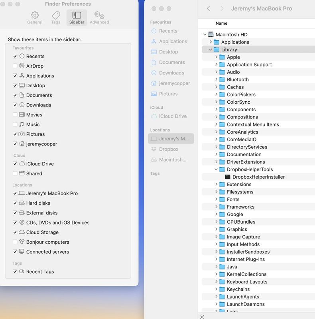This screenshot has width=315, height=319.
Task: Expand the Application Support folder
Action: click(x=216, y=65)
